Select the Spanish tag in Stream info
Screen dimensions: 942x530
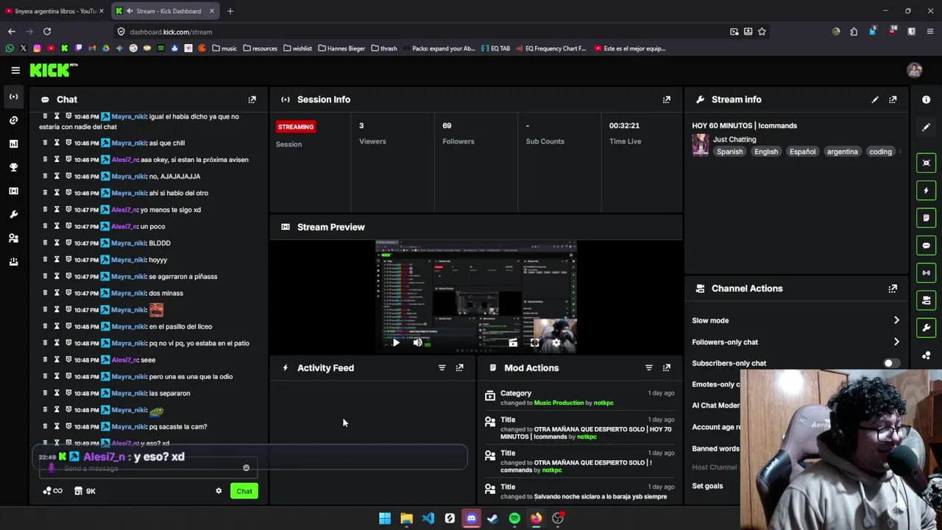tap(730, 152)
